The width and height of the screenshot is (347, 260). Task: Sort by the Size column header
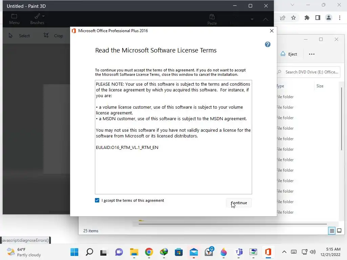tap(320, 86)
